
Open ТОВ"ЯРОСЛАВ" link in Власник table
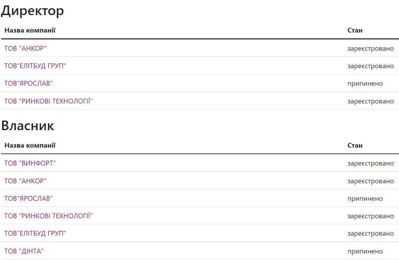point(28,198)
